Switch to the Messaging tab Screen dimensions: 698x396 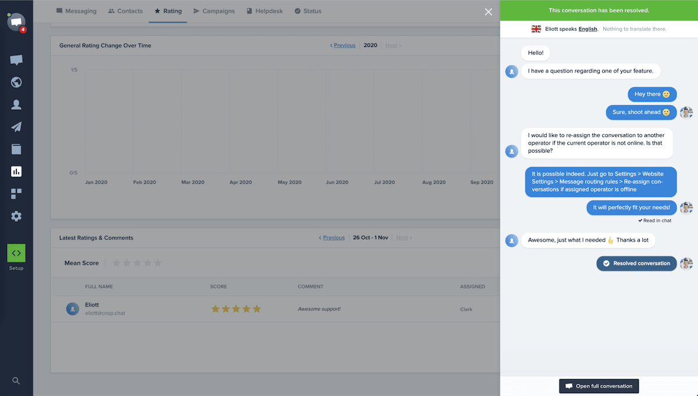[76, 11]
